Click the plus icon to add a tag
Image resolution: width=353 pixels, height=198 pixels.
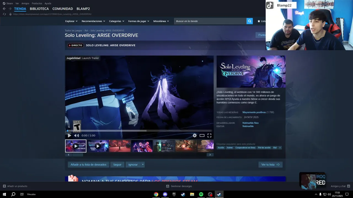280,148
